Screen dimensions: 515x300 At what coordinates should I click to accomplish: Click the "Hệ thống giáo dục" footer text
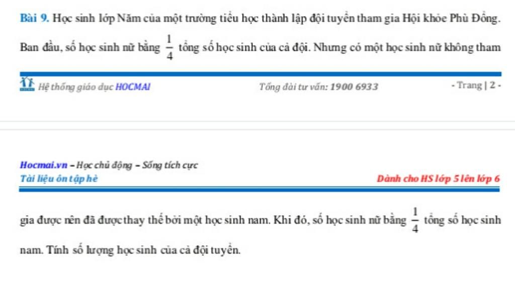click(x=75, y=87)
